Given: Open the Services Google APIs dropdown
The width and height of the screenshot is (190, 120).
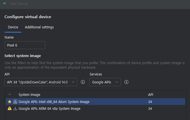Looking at the screenshot, I should pos(105,82).
